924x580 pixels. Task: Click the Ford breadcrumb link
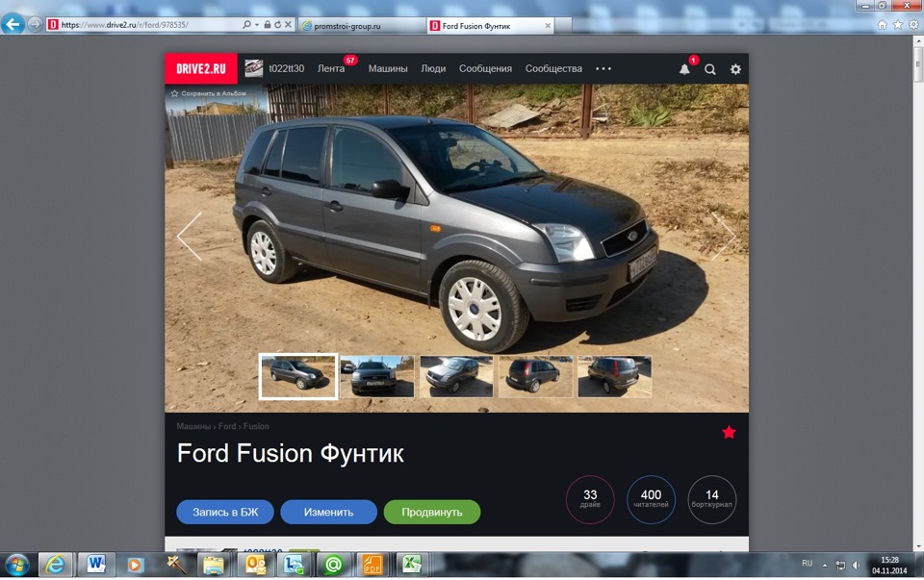coord(227,426)
